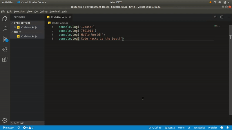
Task: Open the Selection menu
Action: [19, 12]
